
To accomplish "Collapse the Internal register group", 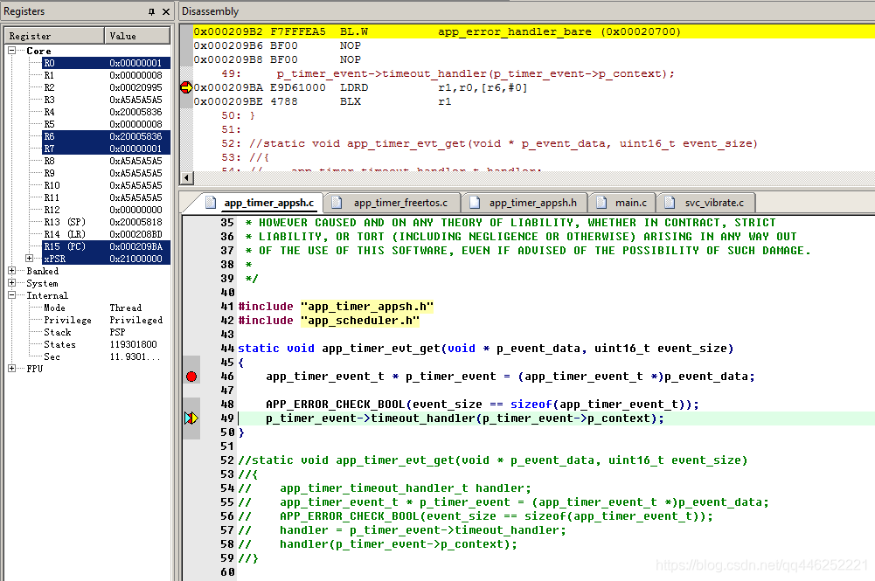I will tap(12, 295).
